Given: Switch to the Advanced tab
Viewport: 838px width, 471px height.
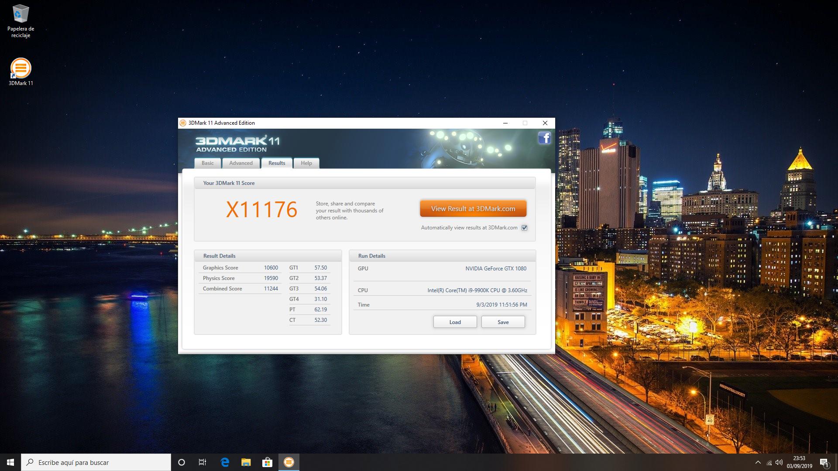Looking at the screenshot, I should pos(241,163).
